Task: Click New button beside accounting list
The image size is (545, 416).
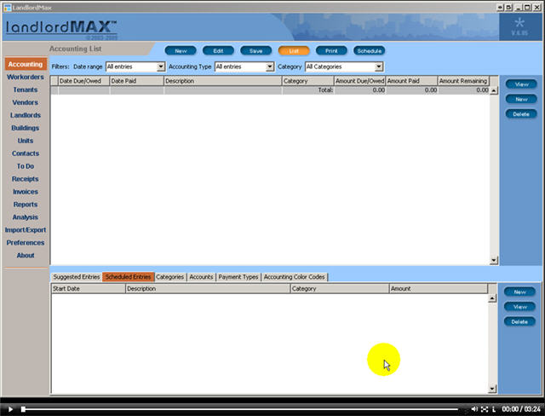Action: pyautogui.click(x=521, y=99)
